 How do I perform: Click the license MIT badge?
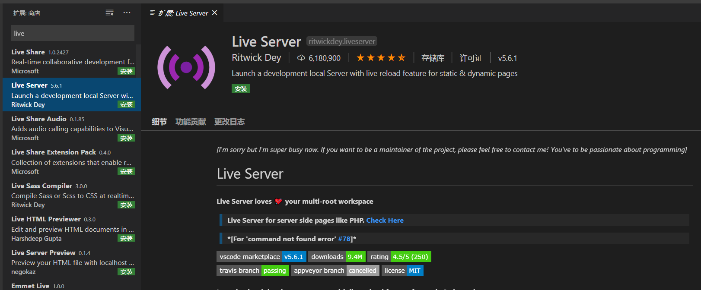pos(402,271)
